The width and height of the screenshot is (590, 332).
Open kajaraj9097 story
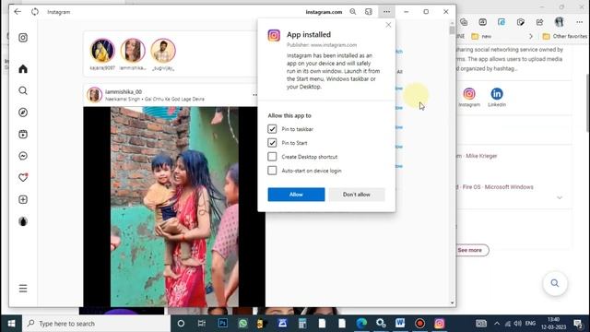click(102, 51)
